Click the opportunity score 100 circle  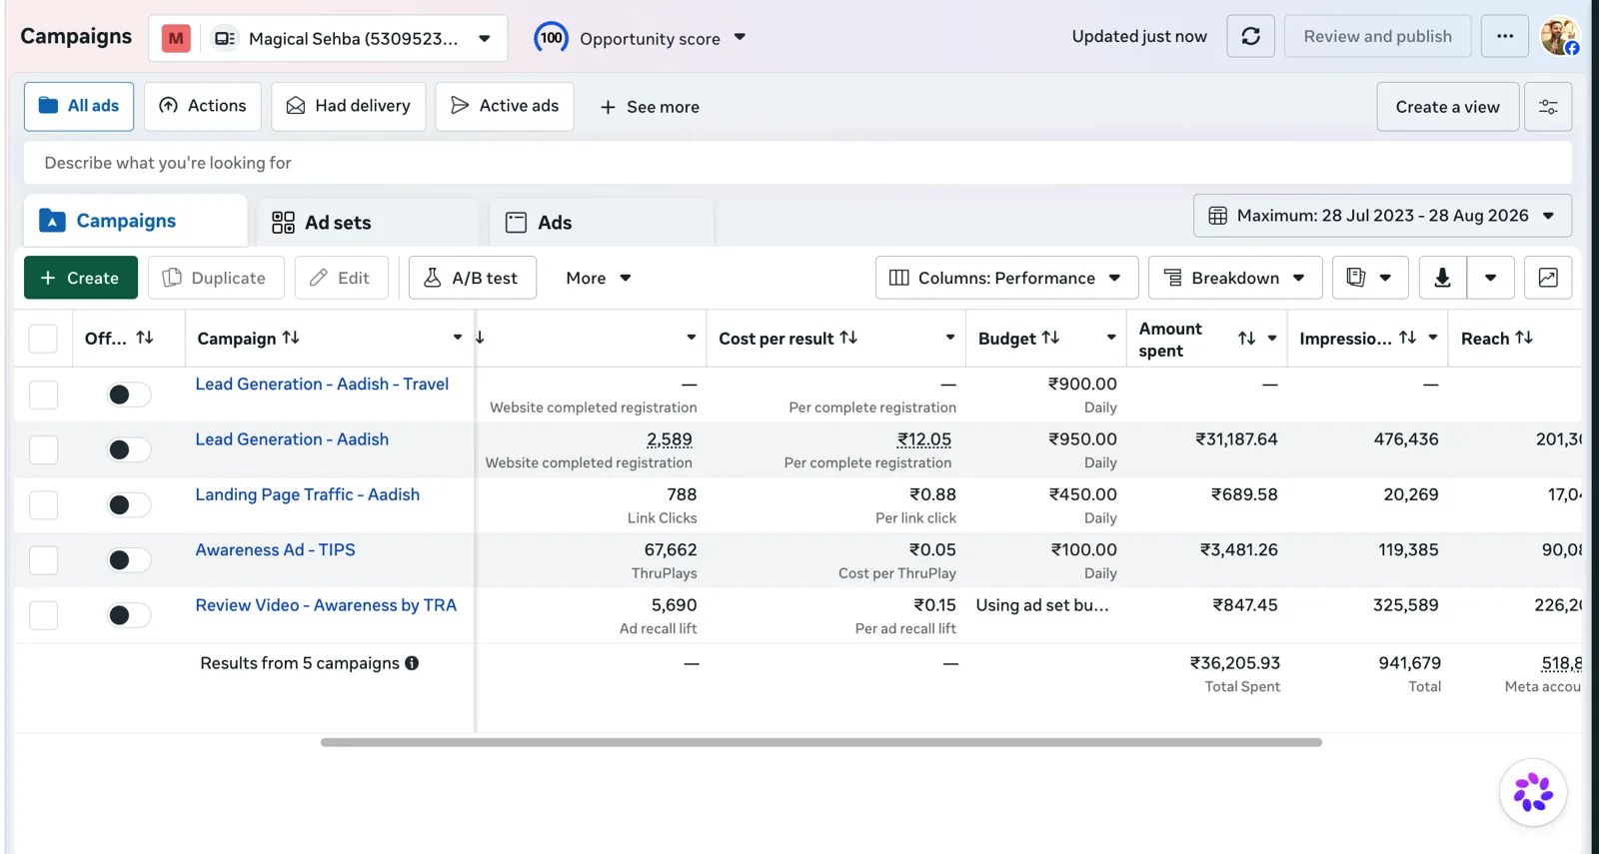(x=551, y=38)
